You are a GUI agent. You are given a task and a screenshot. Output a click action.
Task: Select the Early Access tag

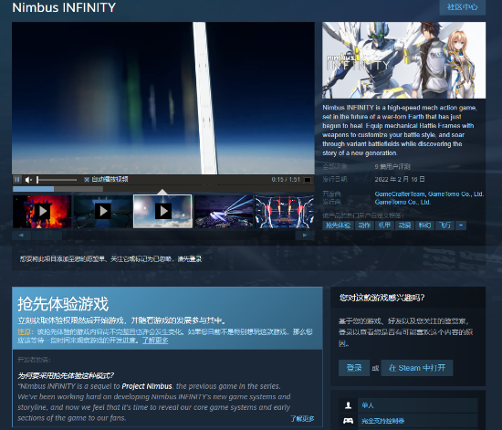338,225
